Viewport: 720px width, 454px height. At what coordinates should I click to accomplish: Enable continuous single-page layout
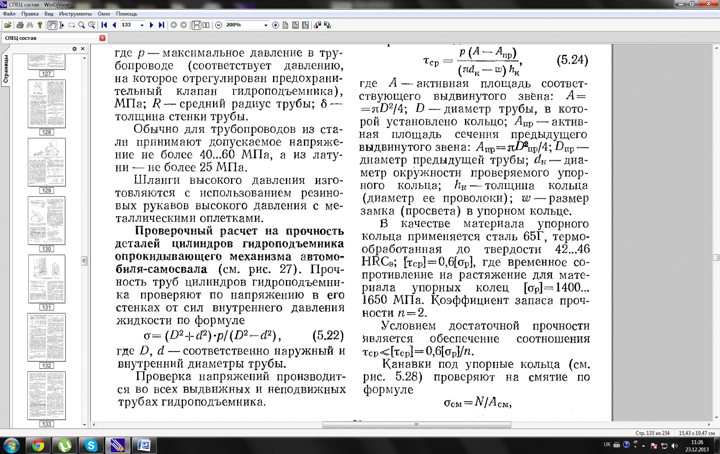(196, 25)
